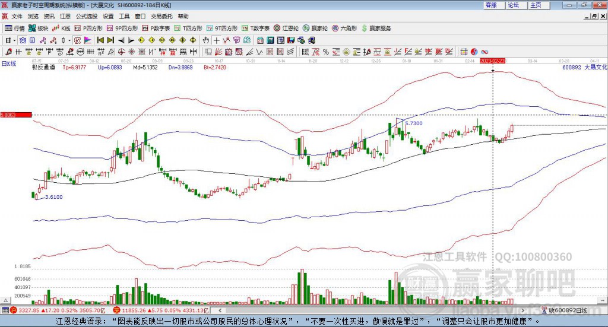Open the 江恩 menu
Screen dimensions: 608x327
coord(65,16)
